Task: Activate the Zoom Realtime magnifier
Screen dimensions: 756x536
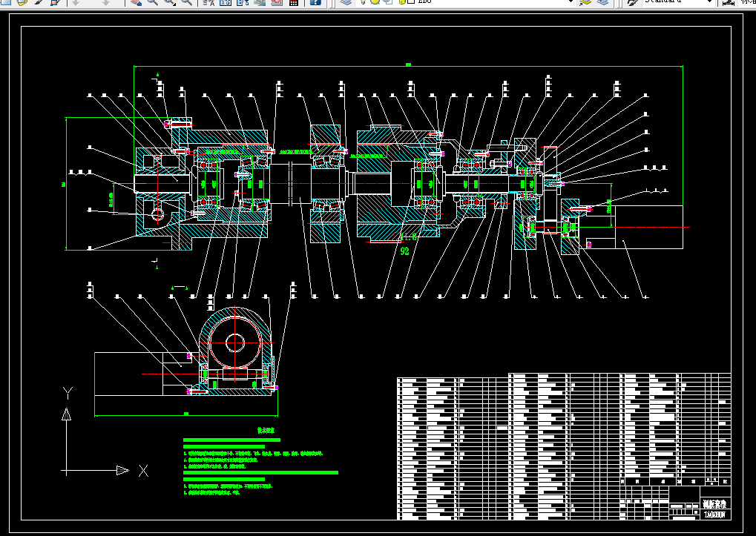Action: click(x=152, y=2)
